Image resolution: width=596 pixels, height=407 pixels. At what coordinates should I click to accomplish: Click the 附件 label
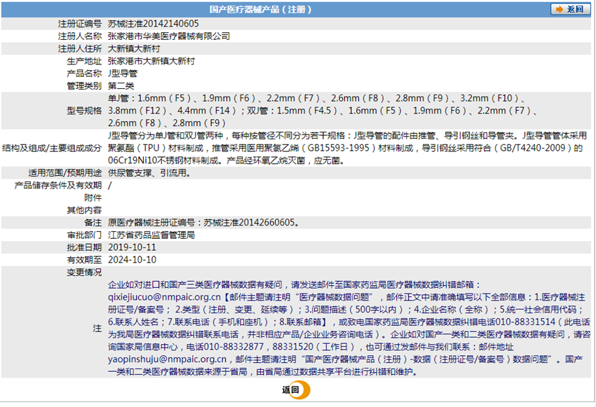click(x=93, y=198)
